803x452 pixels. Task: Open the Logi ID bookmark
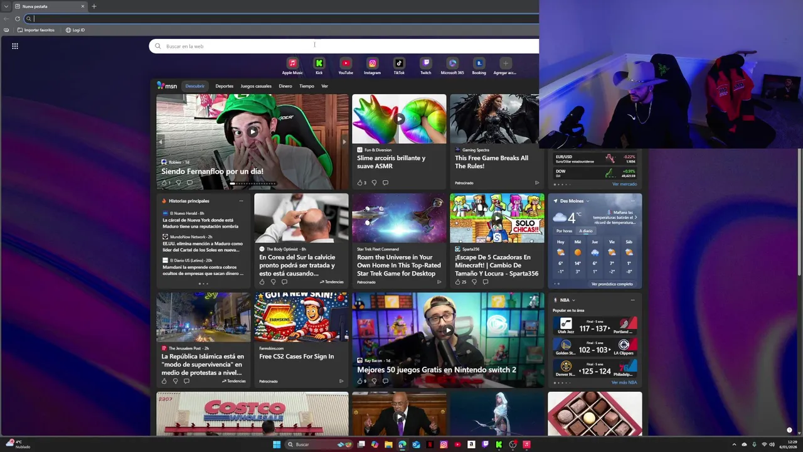click(75, 30)
